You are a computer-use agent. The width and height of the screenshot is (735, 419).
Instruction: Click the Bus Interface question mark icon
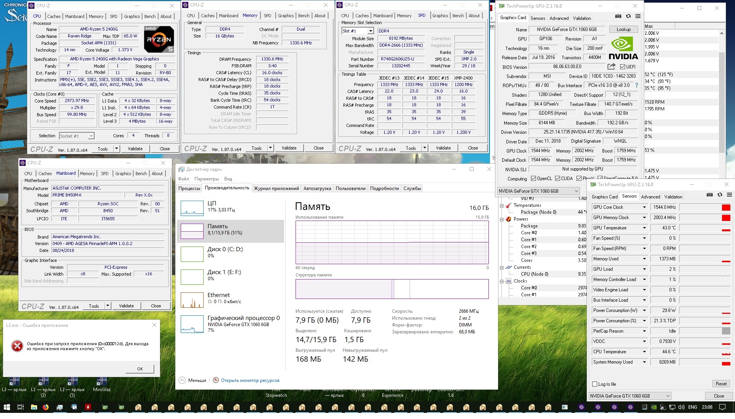click(x=637, y=85)
